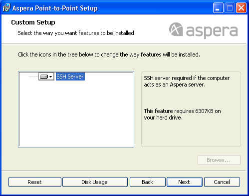Minimize the Aspera Point-to-Point Setup window
This screenshot has width=249, height=196.
tap(218, 7)
